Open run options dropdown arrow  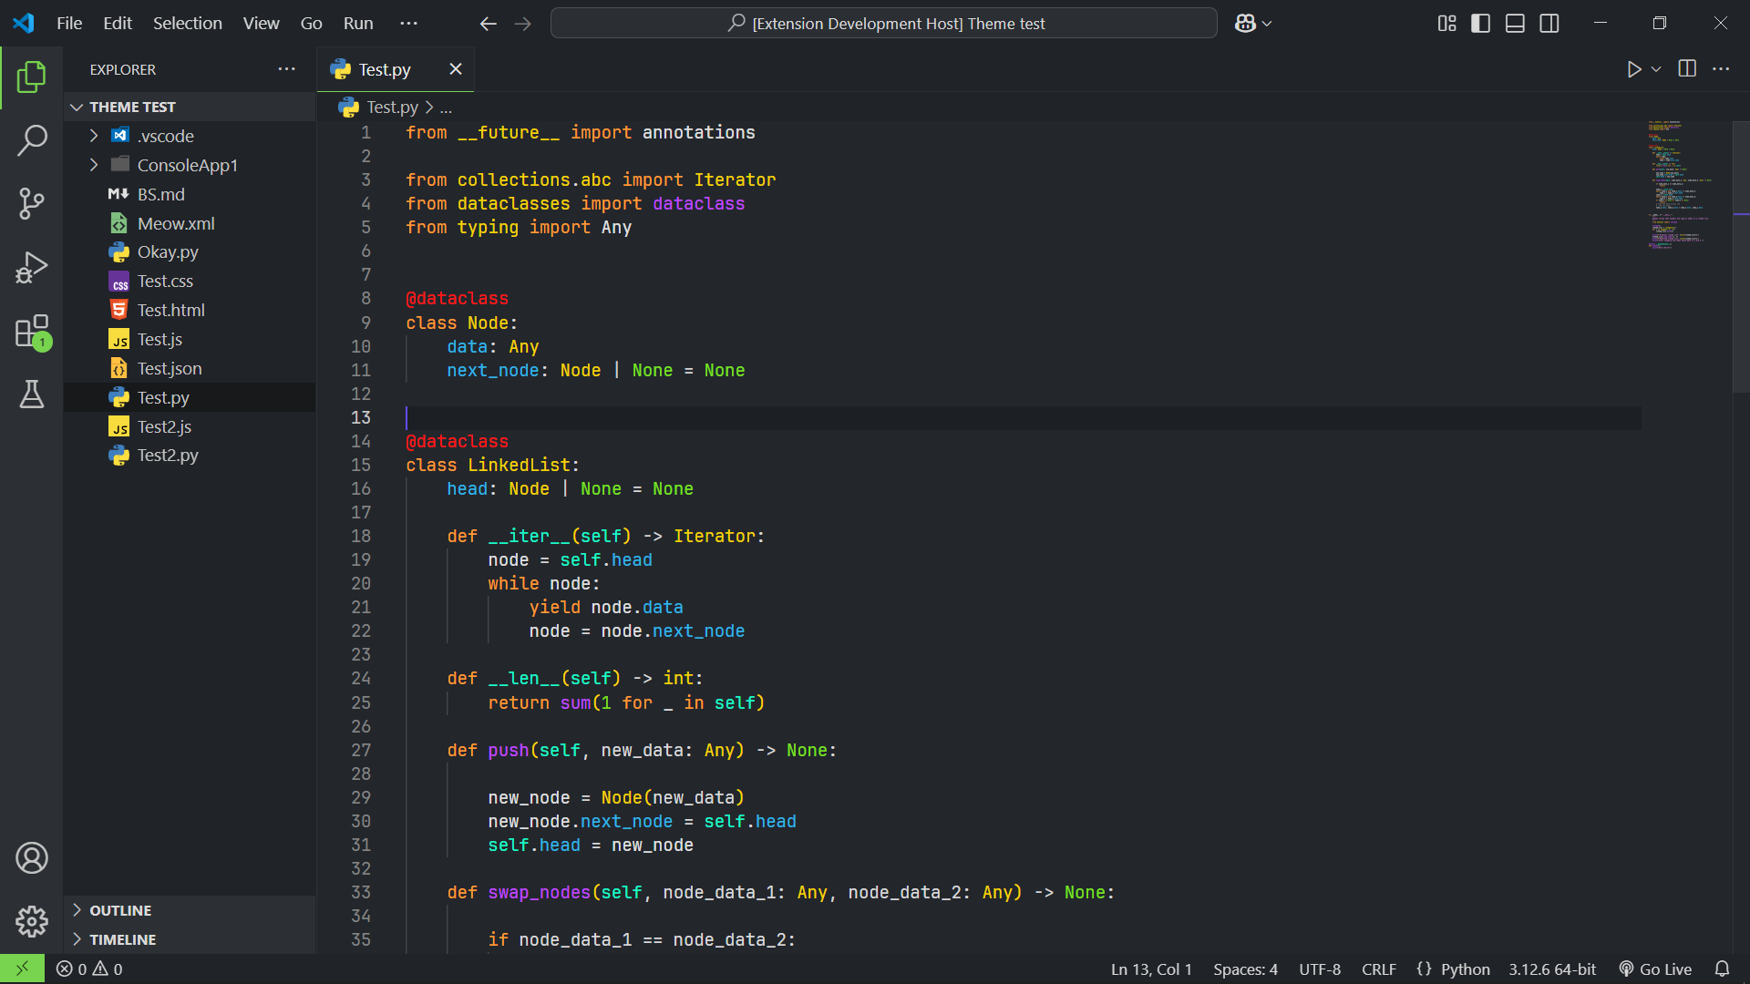tap(1656, 69)
